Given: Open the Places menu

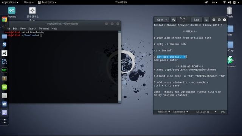Looking at the screenshot, I should click(29, 2).
